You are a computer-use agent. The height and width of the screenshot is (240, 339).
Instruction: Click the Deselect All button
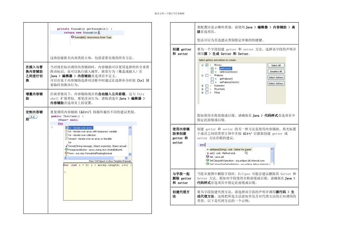[276, 71]
